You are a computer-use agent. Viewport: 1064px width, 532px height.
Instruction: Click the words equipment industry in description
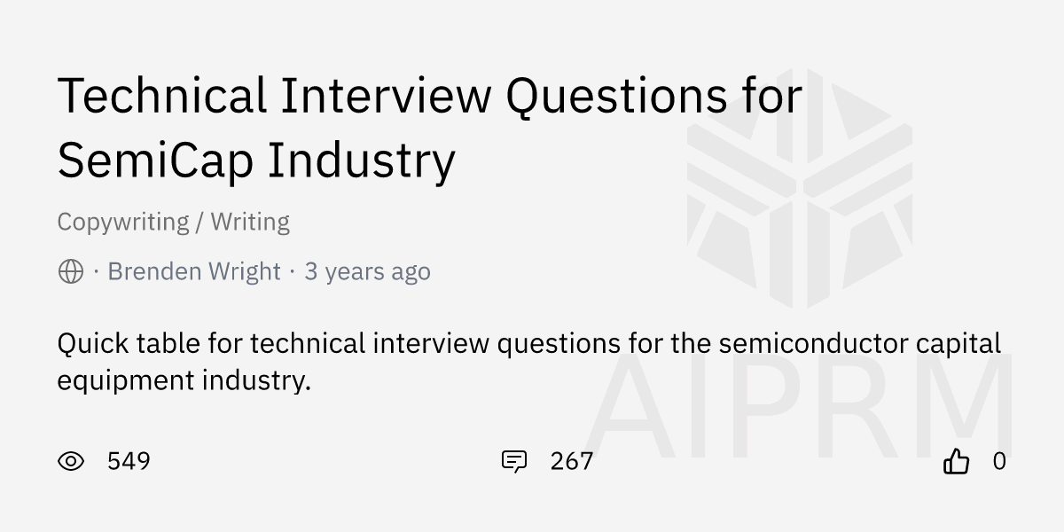pyautogui.click(x=184, y=380)
